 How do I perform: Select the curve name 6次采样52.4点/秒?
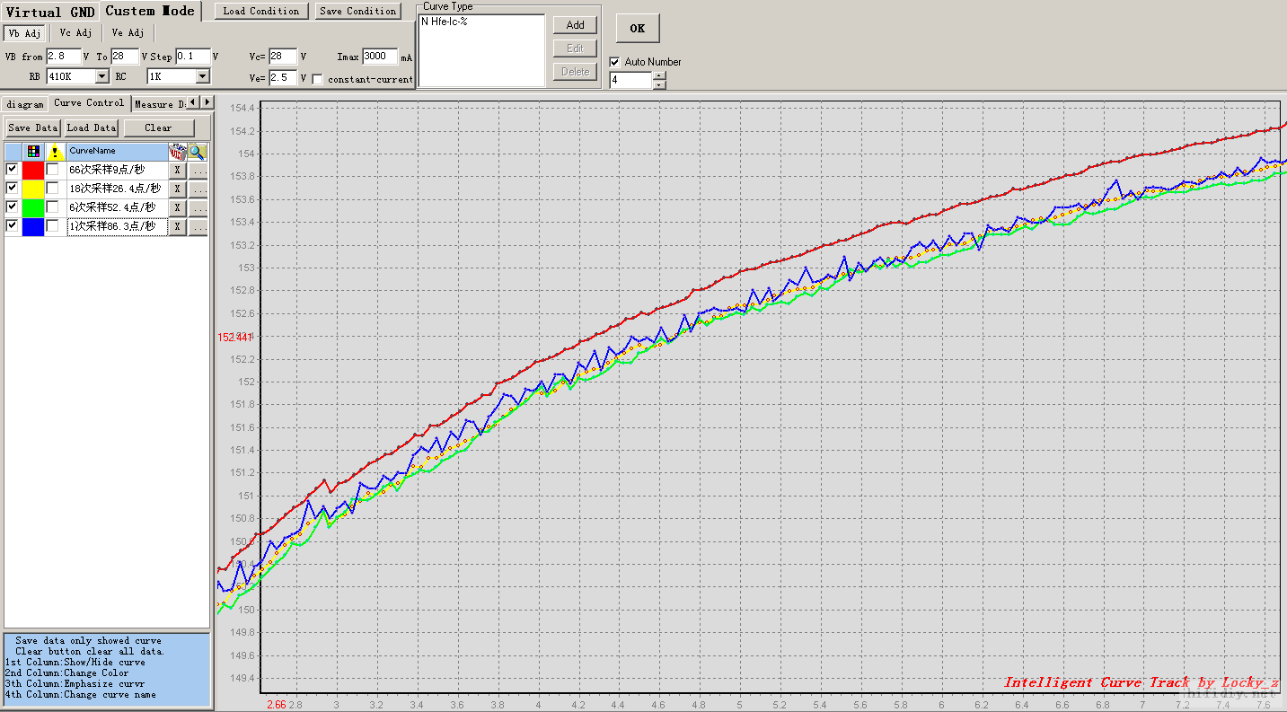(x=117, y=207)
